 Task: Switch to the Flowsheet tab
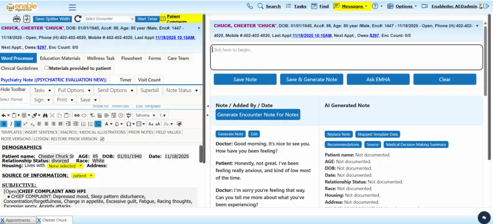tap(131, 58)
